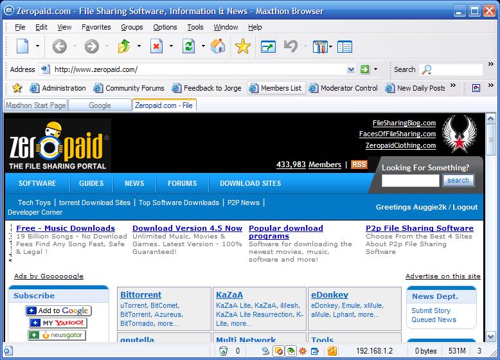Click the network proxy status icon

click(265, 351)
